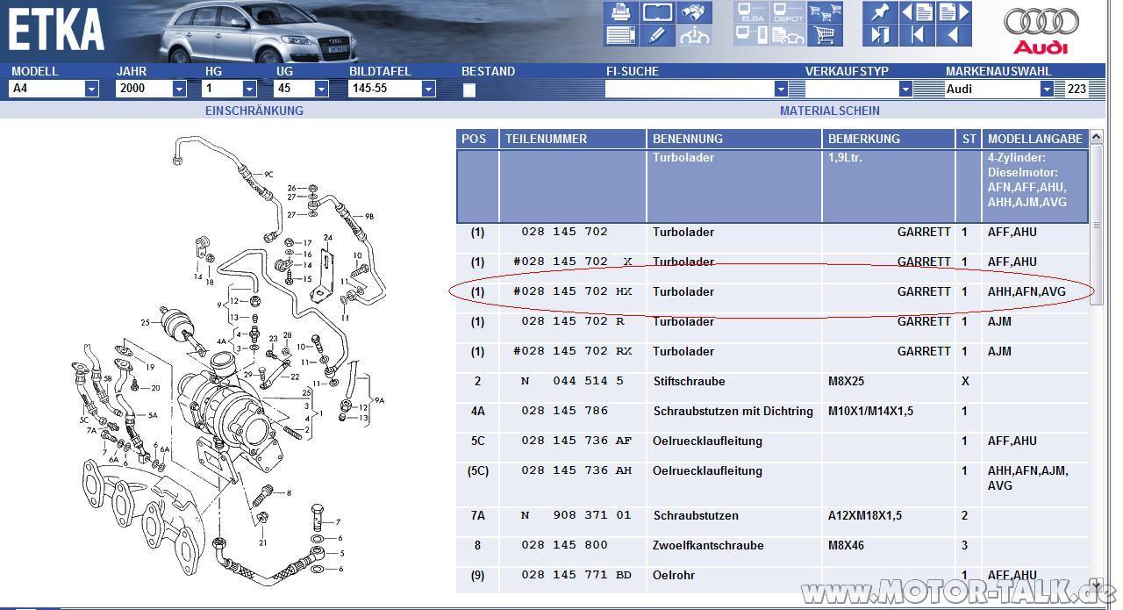Go to next page icon
Screen dimensions: 1123x610
[954, 12]
